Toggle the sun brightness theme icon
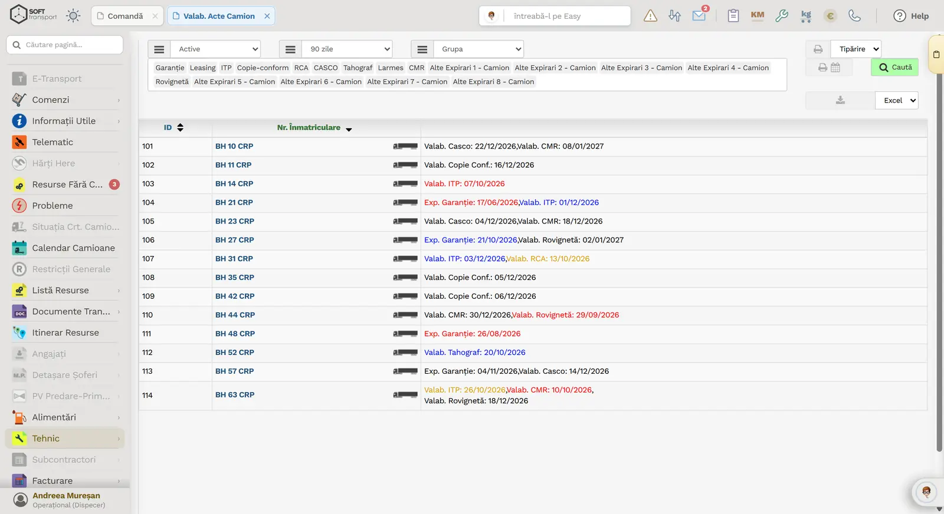 [x=73, y=16]
